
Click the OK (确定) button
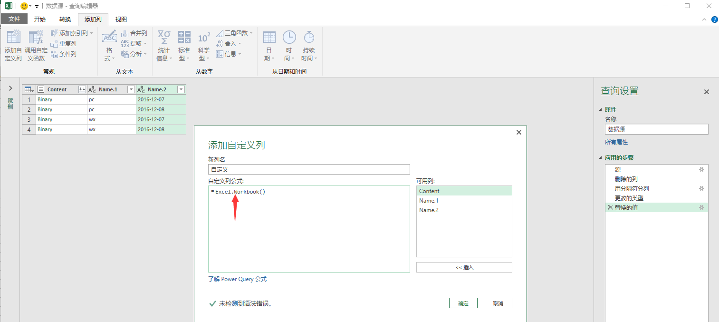pos(463,303)
